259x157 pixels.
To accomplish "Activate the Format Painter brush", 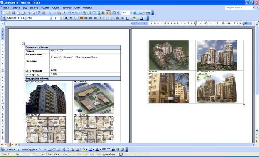I will [64, 13].
